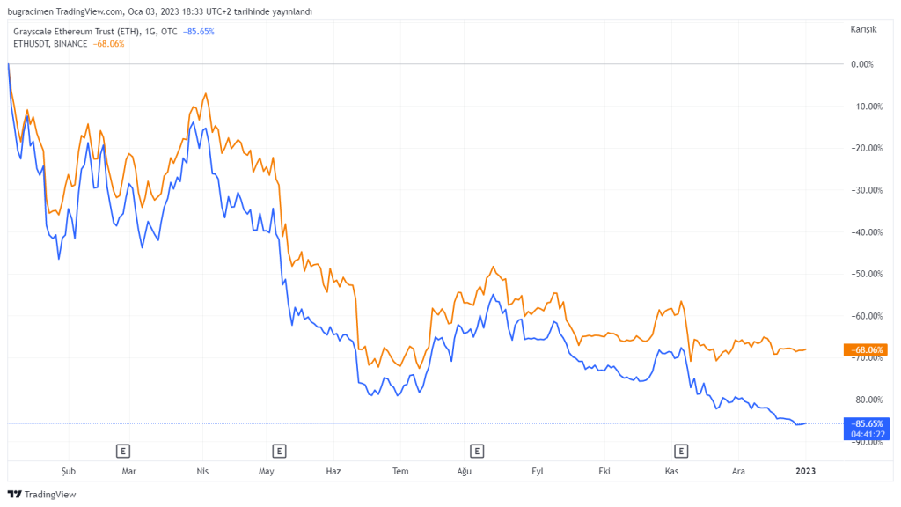
Task: Select the ETHUSDT, BINANCE legend entry
Action: point(50,44)
